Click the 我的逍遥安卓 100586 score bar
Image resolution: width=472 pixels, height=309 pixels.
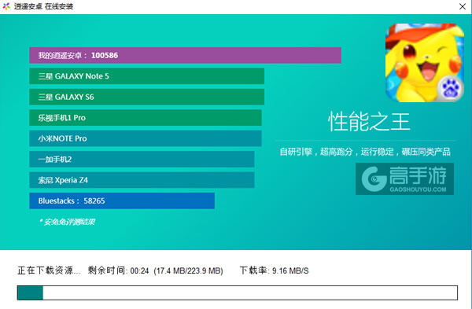point(185,55)
